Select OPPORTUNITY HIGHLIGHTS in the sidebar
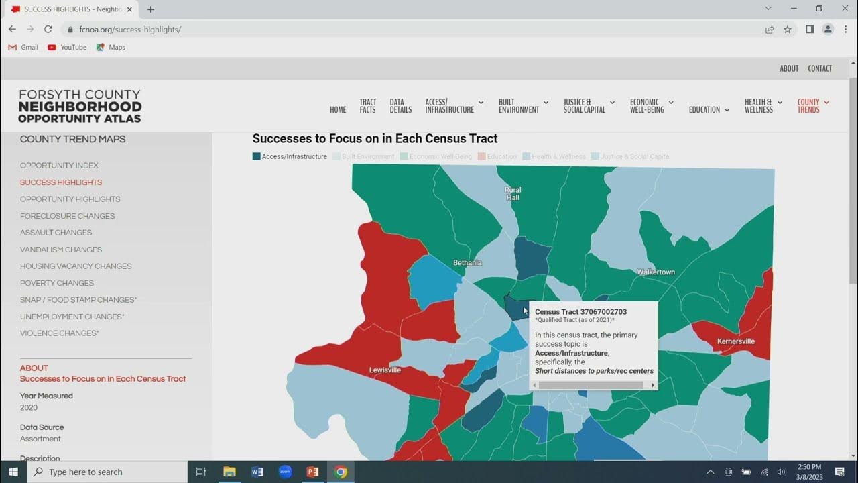 [x=70, y=199]
